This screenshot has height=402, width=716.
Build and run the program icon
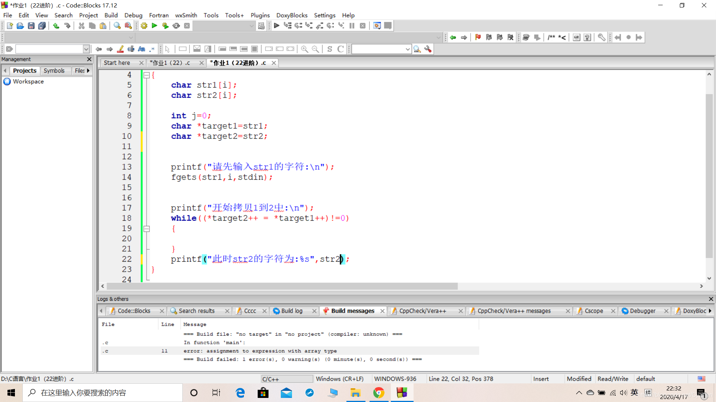pos(165,26)
